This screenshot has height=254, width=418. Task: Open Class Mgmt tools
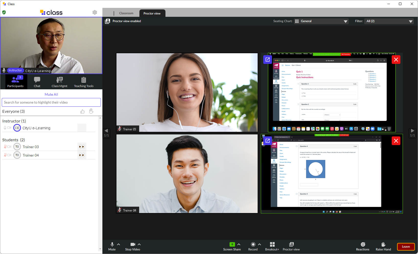[x=59, y=82]
